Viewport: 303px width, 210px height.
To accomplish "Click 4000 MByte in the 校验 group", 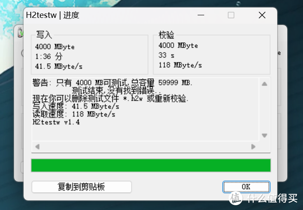I will [x=178, y=45].
